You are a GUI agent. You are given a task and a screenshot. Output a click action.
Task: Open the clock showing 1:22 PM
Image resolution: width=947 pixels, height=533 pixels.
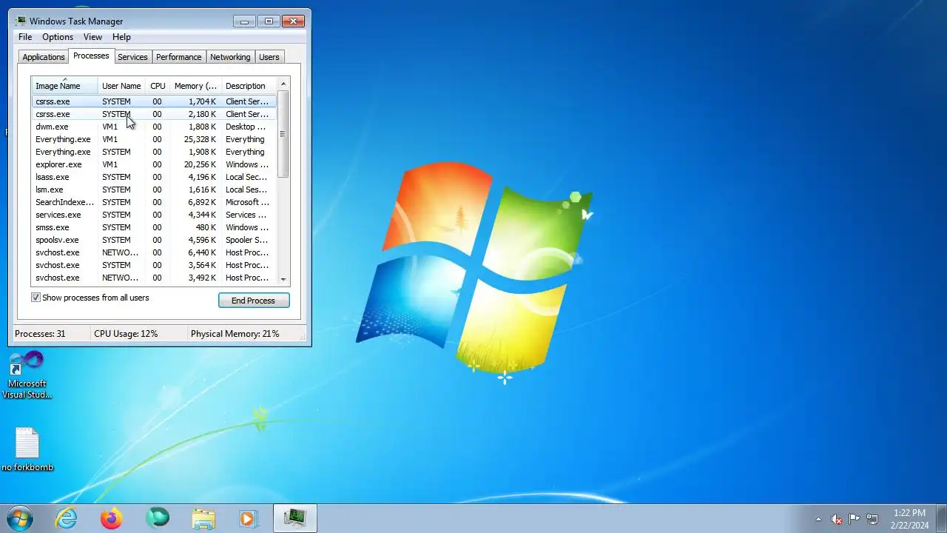[909, 518]
